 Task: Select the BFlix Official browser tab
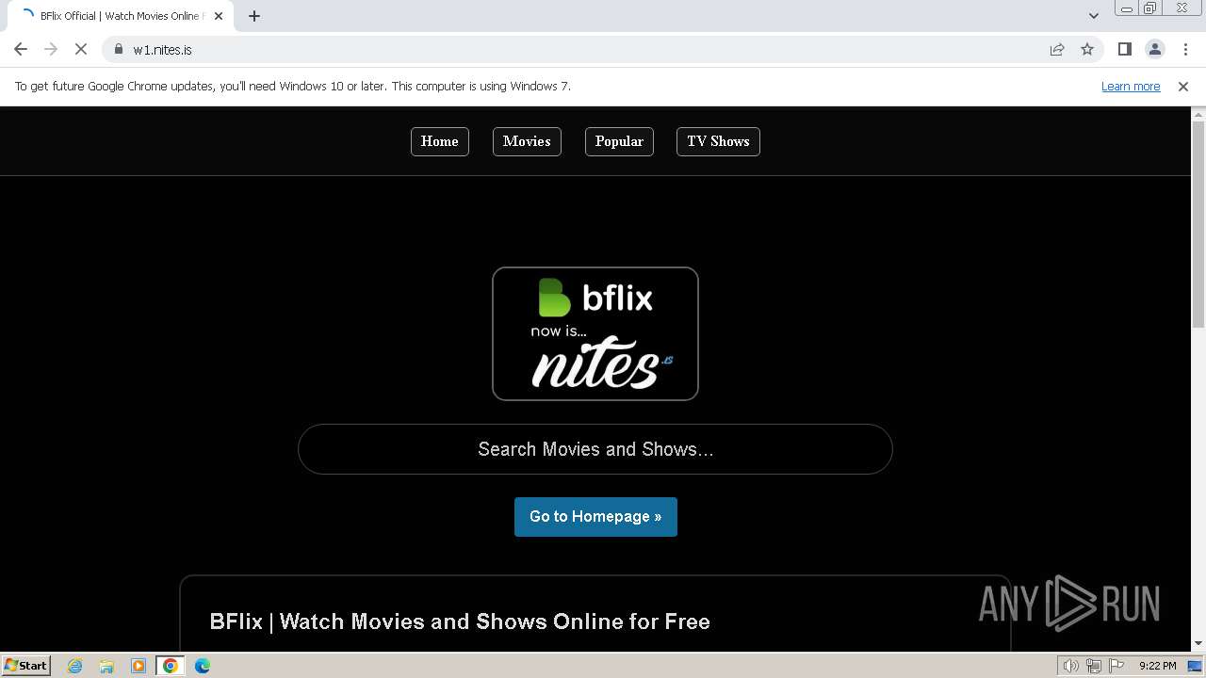[121, 16]
